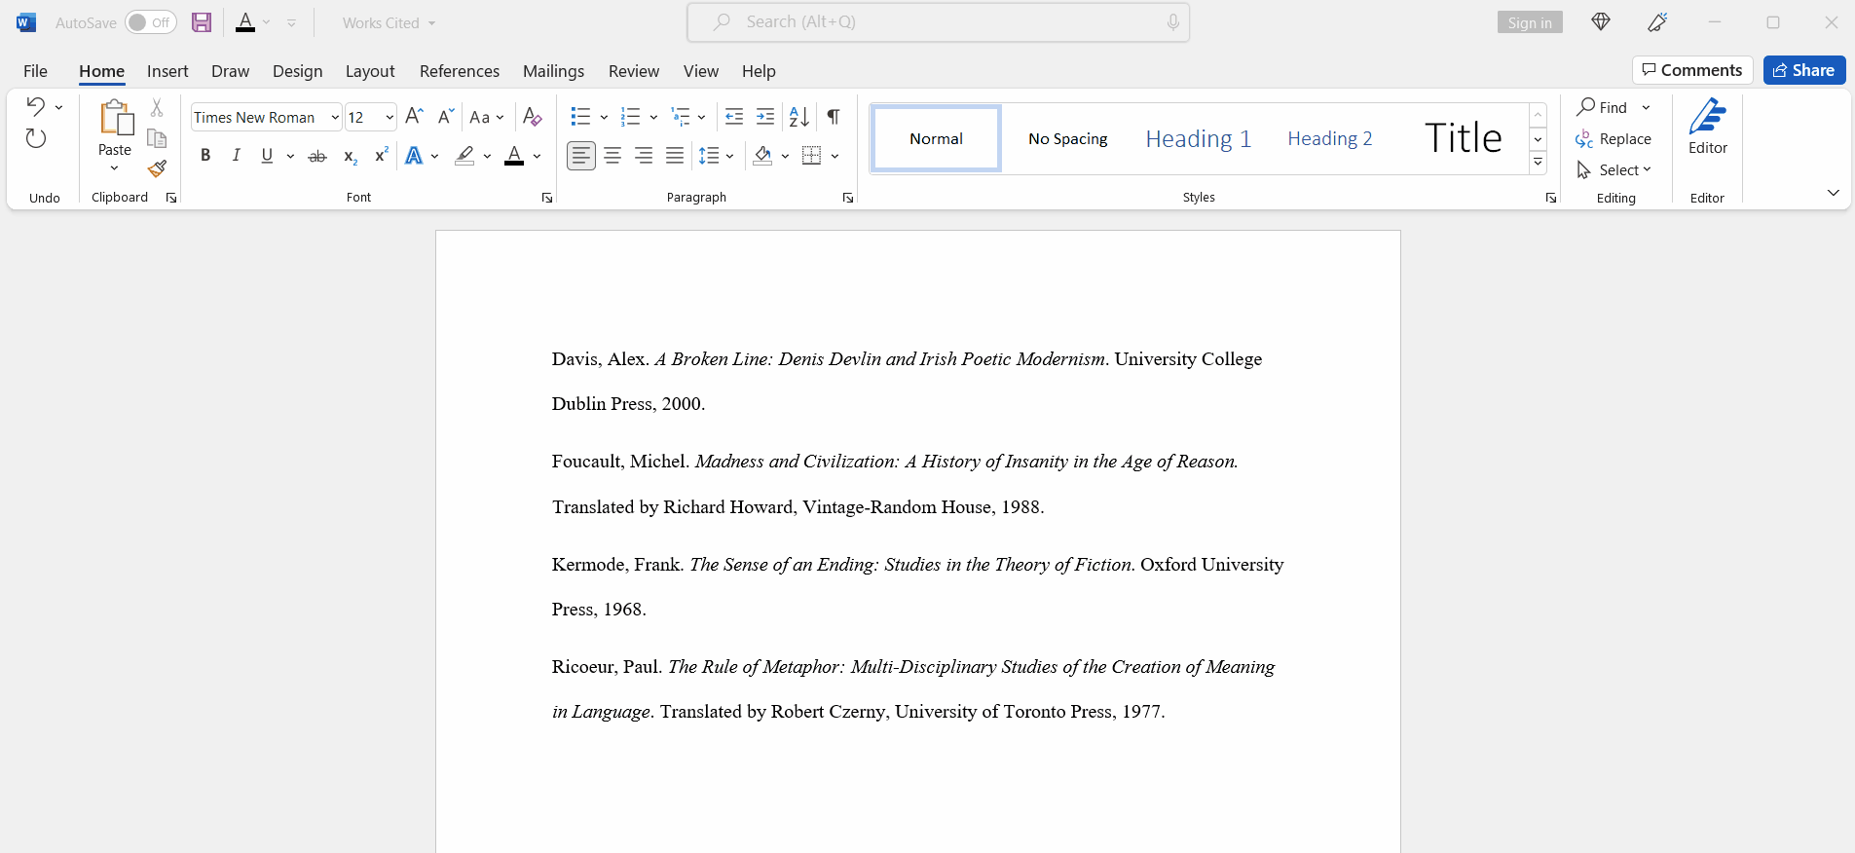
Task: Apply strikethrough formatting
Action: (317, 156)
